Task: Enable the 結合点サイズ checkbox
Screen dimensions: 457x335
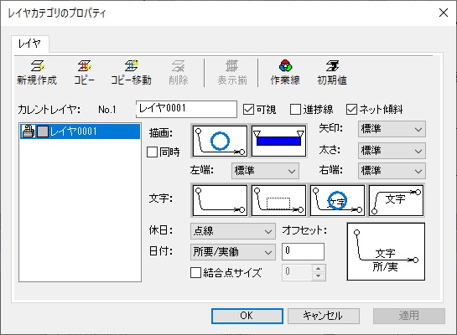Action: (x=195, y=273)
